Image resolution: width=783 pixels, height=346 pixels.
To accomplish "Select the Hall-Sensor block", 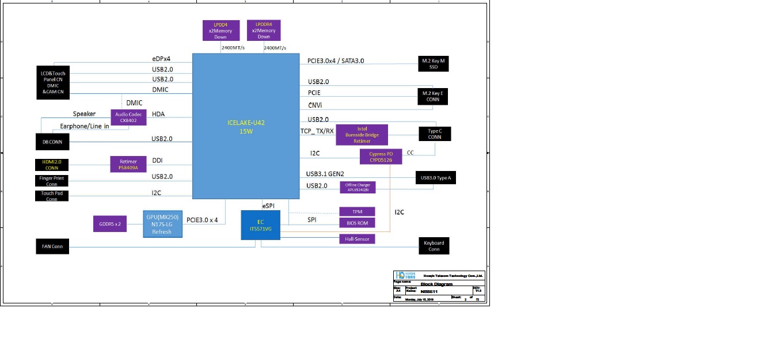I will click(x=357, y=238).
